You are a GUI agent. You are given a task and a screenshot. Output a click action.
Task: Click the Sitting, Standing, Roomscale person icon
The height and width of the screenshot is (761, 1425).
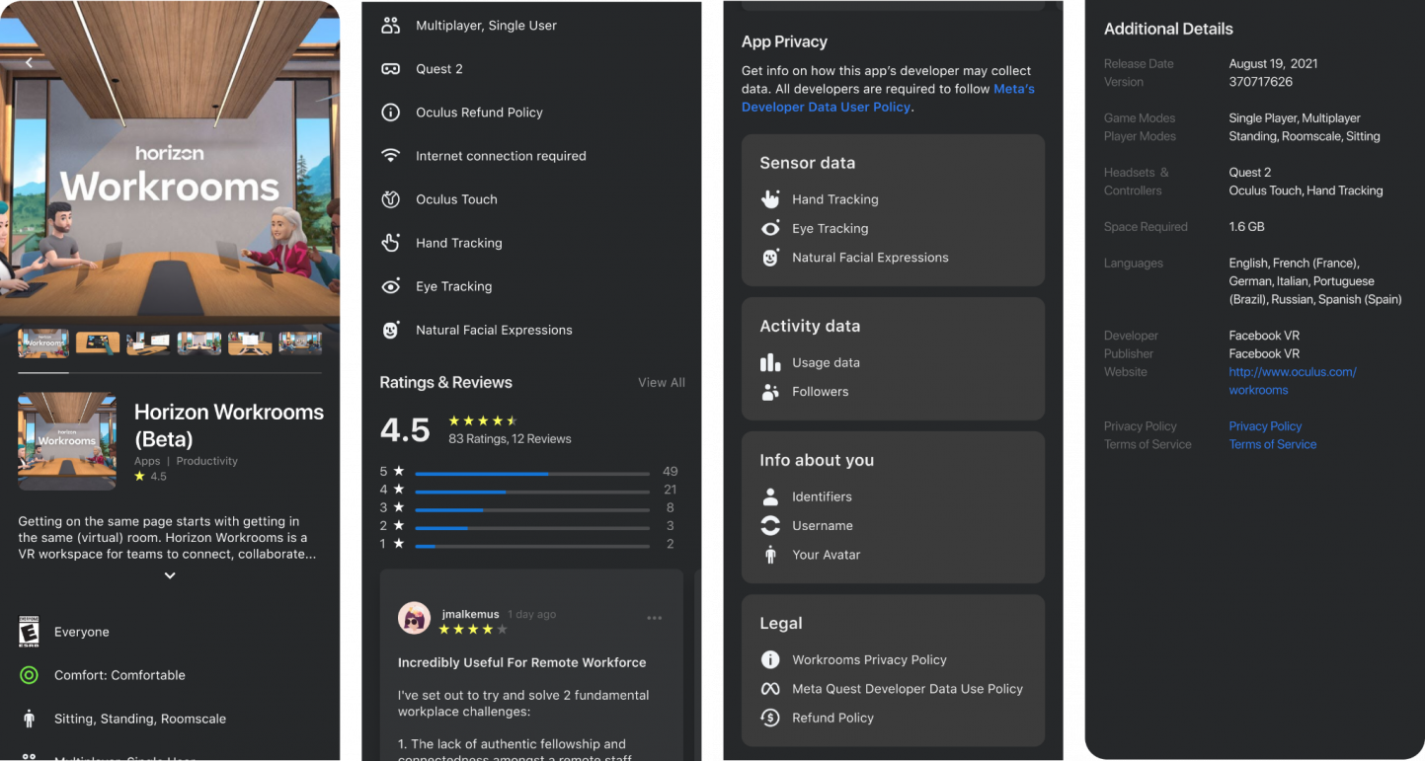point(29,719)
